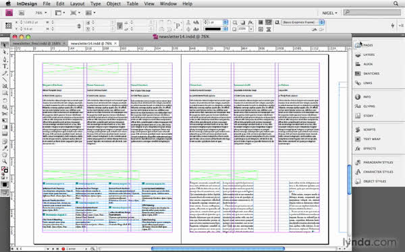Open the Effects panel

click(x=365, y=148)
